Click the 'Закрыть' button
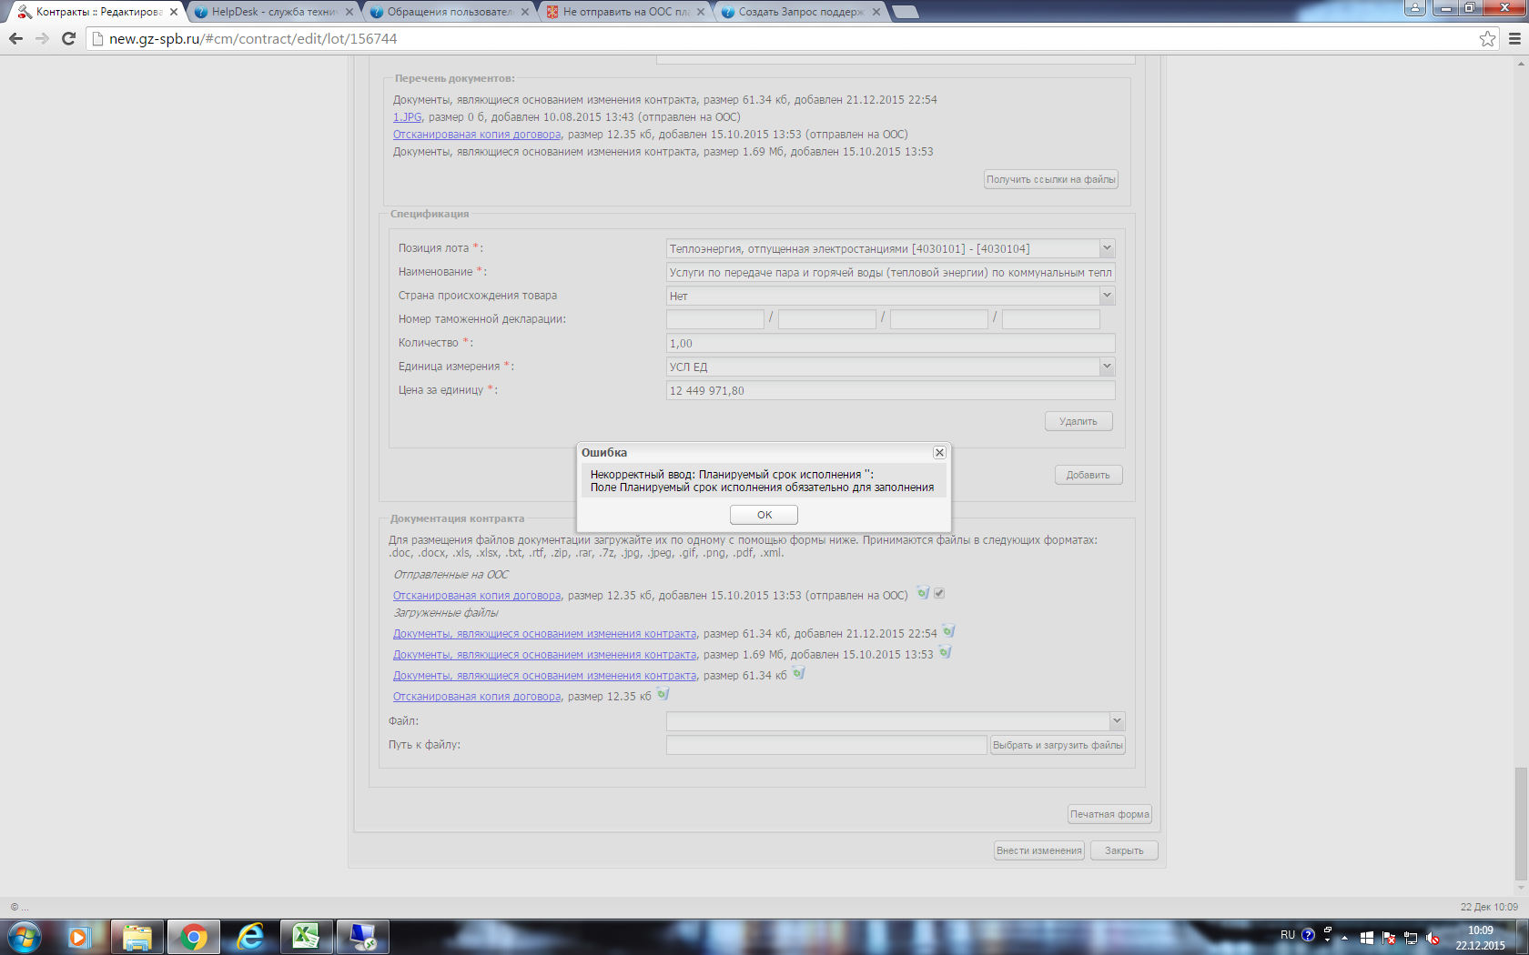1529x955 pixels. pyautogui.click(x=1124, y=850)
